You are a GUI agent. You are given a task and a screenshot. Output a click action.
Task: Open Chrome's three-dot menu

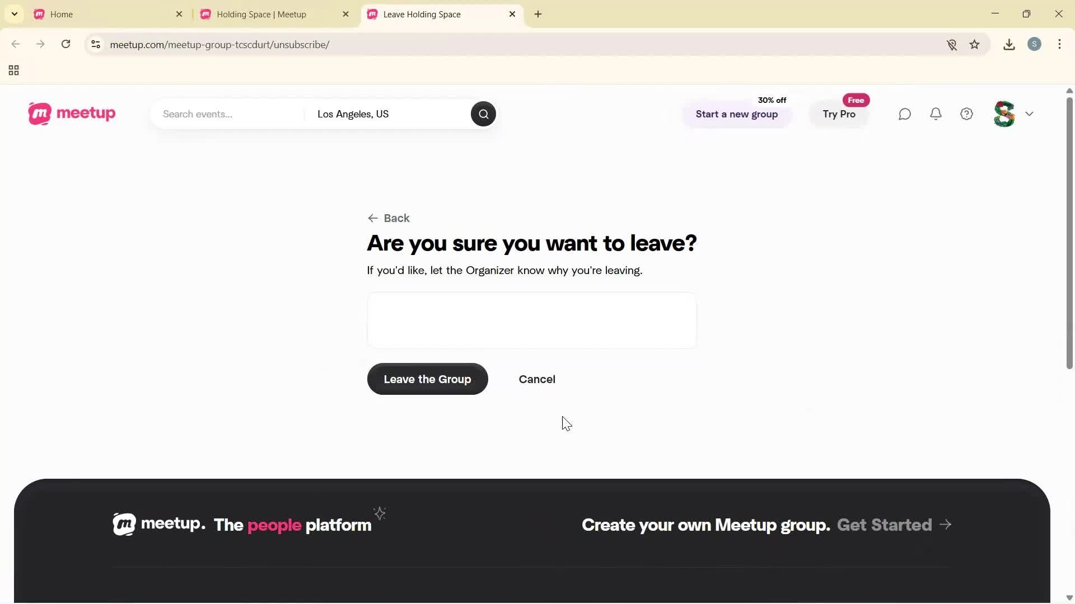pyautogui.click(x=1060, y=44)
